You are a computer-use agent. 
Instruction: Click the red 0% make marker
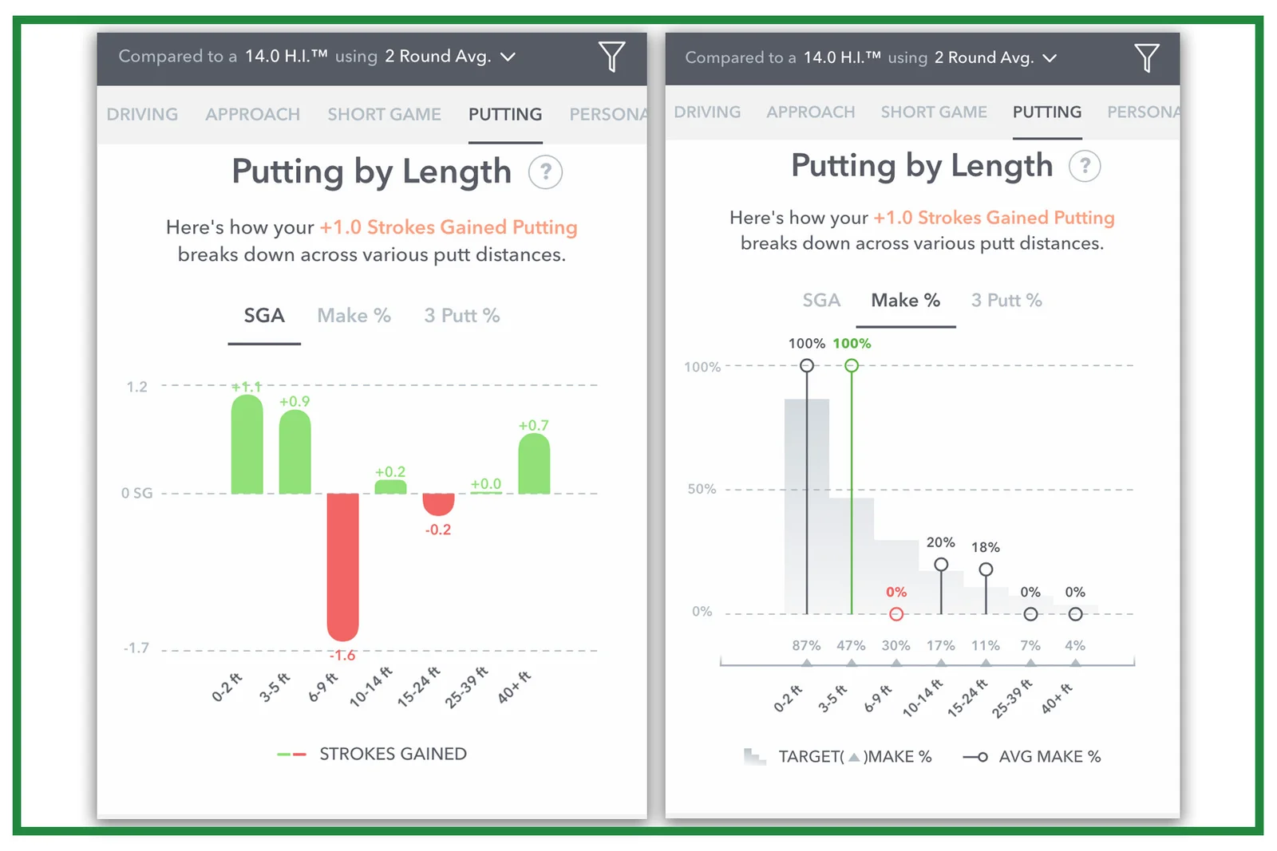point(896,614)
